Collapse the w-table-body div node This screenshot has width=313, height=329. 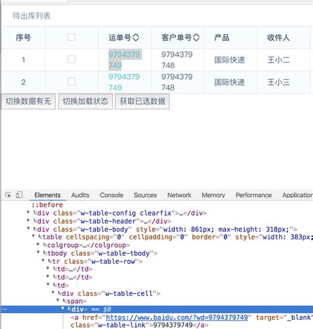coord(28,228)
